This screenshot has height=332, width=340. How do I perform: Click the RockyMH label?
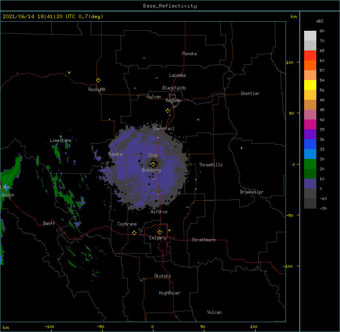tap(97, 89)
